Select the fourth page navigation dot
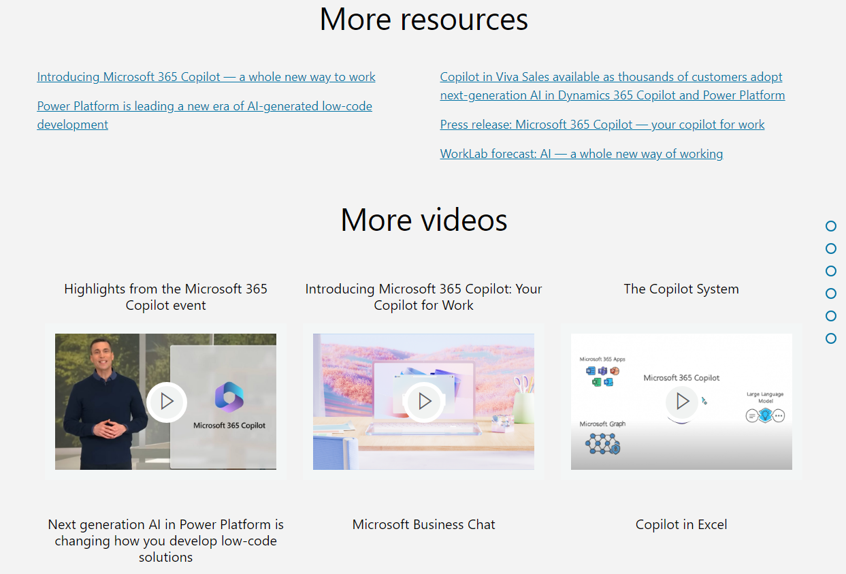The image size is (846, 574). point(830,293)
